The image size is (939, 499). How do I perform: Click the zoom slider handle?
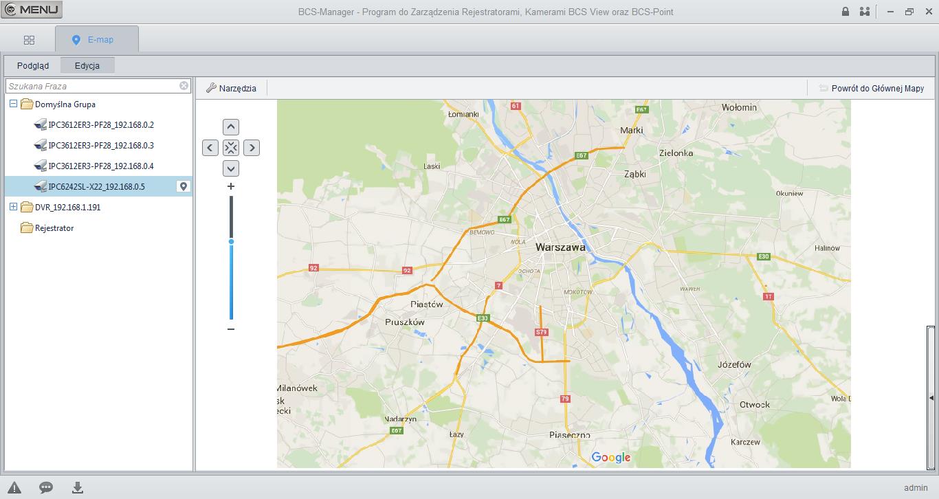(231, 241)
